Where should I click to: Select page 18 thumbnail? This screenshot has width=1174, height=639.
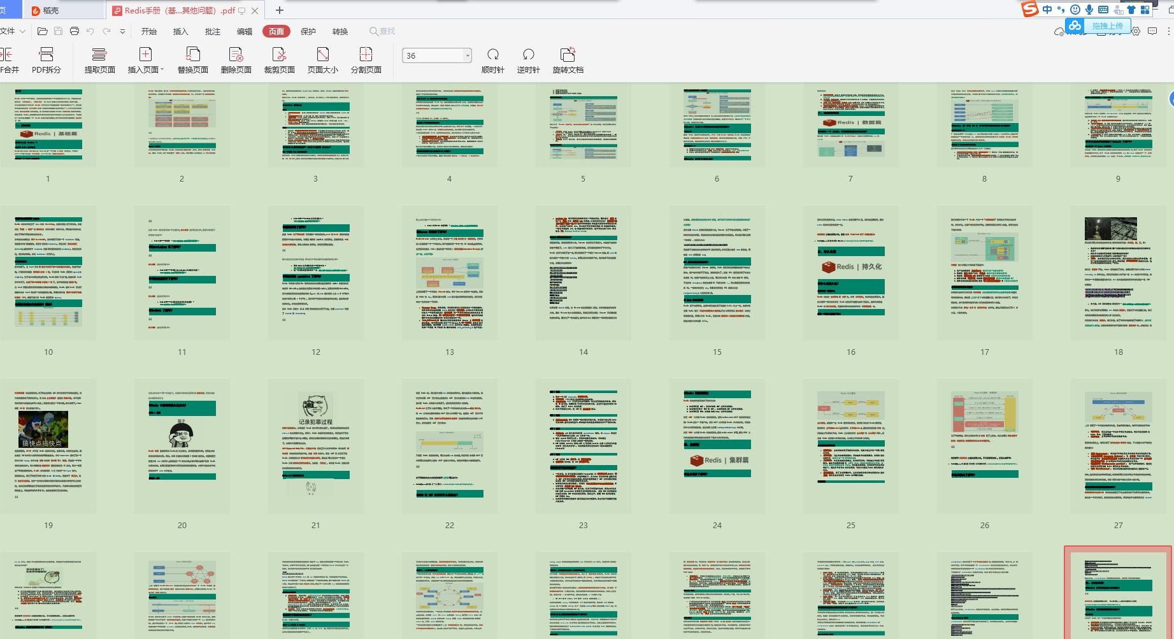(1118, 273)
